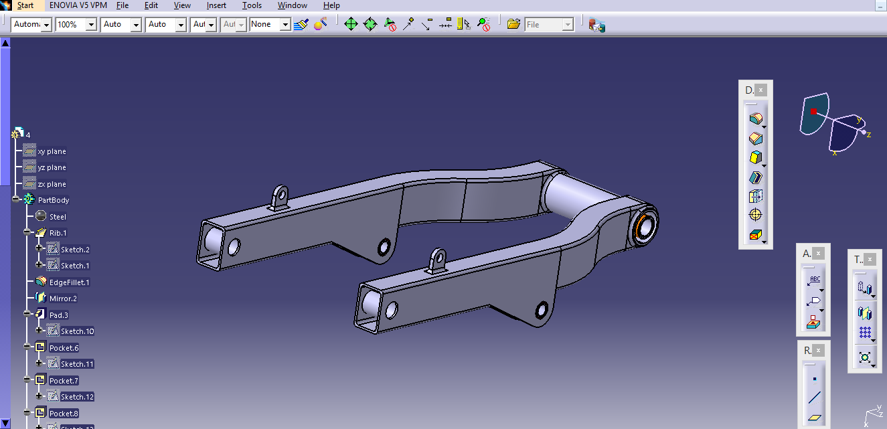Viewport: 887px width, 429px height.
Task: Select the Rectangular Pattern tool
Action: pos(864,333)
